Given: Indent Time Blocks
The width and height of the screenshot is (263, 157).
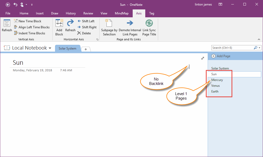Looking at the screenshot, I should pyautogui.click(x=30, y=33).
